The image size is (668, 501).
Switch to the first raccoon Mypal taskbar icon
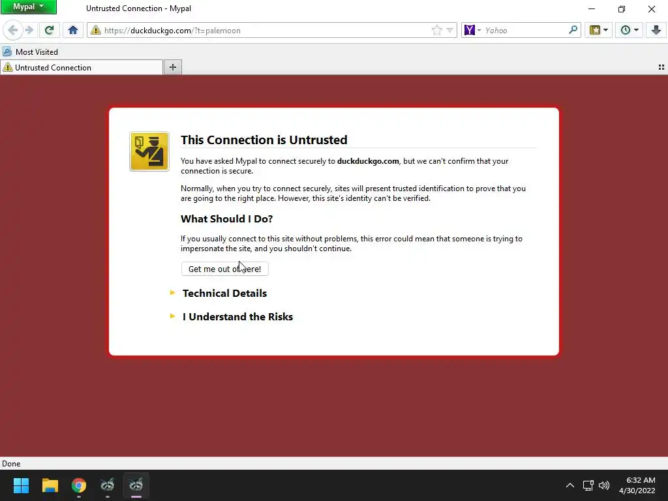(x=108, y=485)
